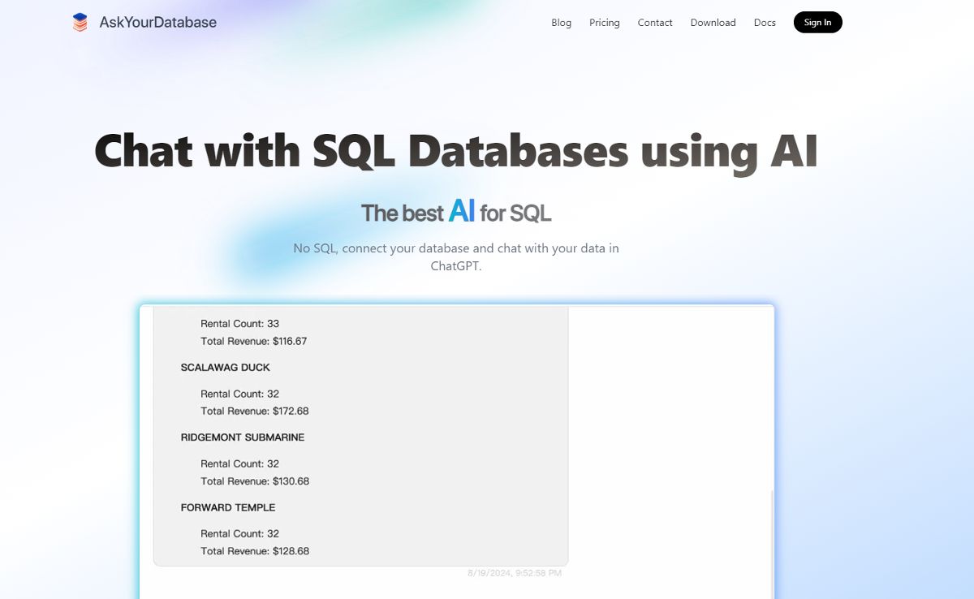This screenshot has height=599, width=974.
Task: Click the SCALAWAG DUCK entry
Action: pyautogui.click(x=225, y=367)
